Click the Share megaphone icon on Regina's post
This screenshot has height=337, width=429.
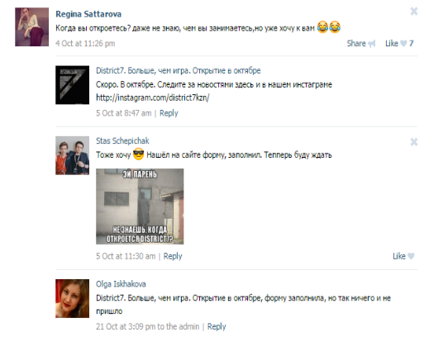[371, 44]
